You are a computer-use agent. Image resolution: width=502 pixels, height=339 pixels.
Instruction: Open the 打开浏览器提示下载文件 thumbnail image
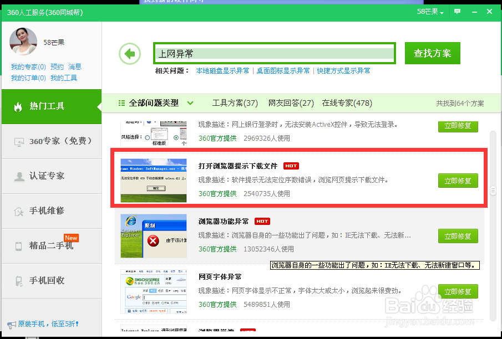pos(154,181)
